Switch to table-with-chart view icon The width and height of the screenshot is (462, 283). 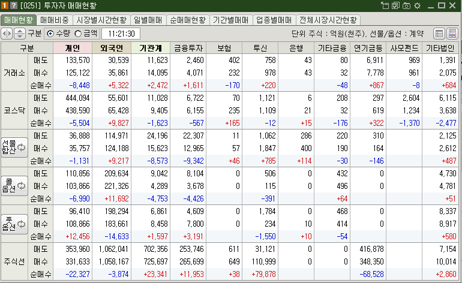click(452, 34)
